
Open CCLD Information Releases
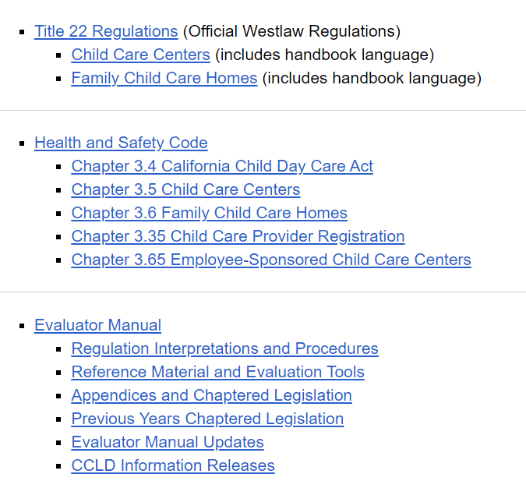coord(173,466)
